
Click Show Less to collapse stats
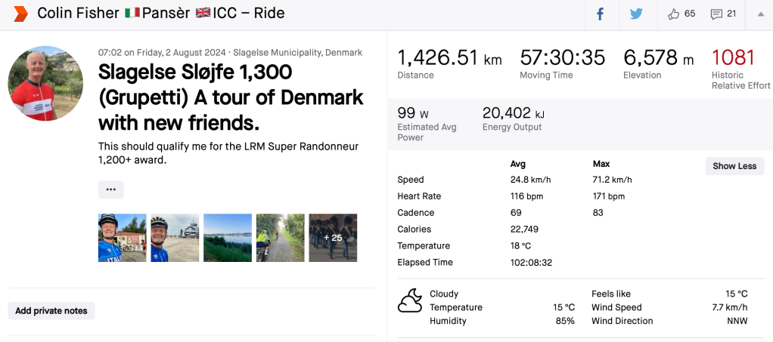tap(734, 166)
